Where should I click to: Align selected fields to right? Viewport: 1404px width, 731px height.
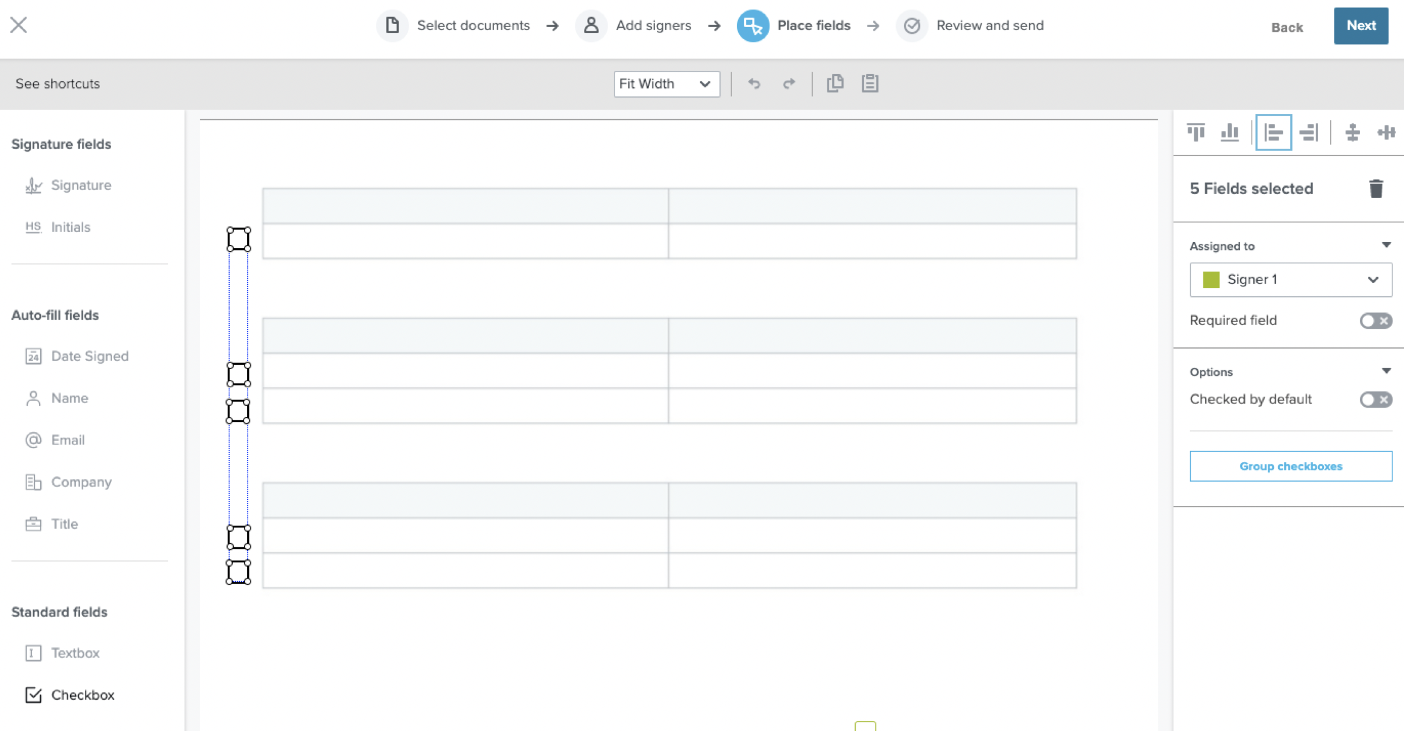(1309, 132)
